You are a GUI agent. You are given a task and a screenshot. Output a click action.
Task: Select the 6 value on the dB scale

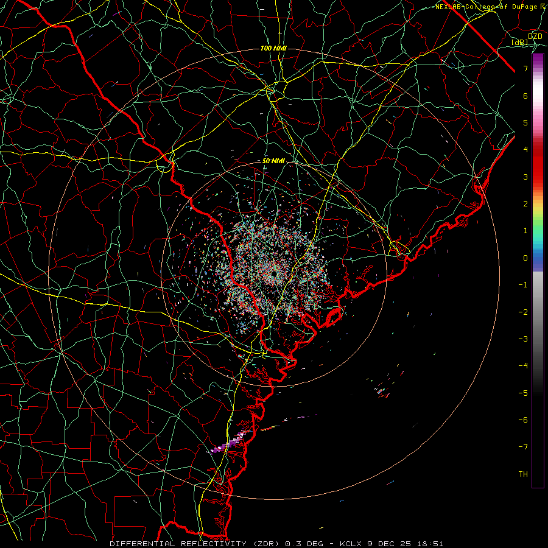point(525,96)
